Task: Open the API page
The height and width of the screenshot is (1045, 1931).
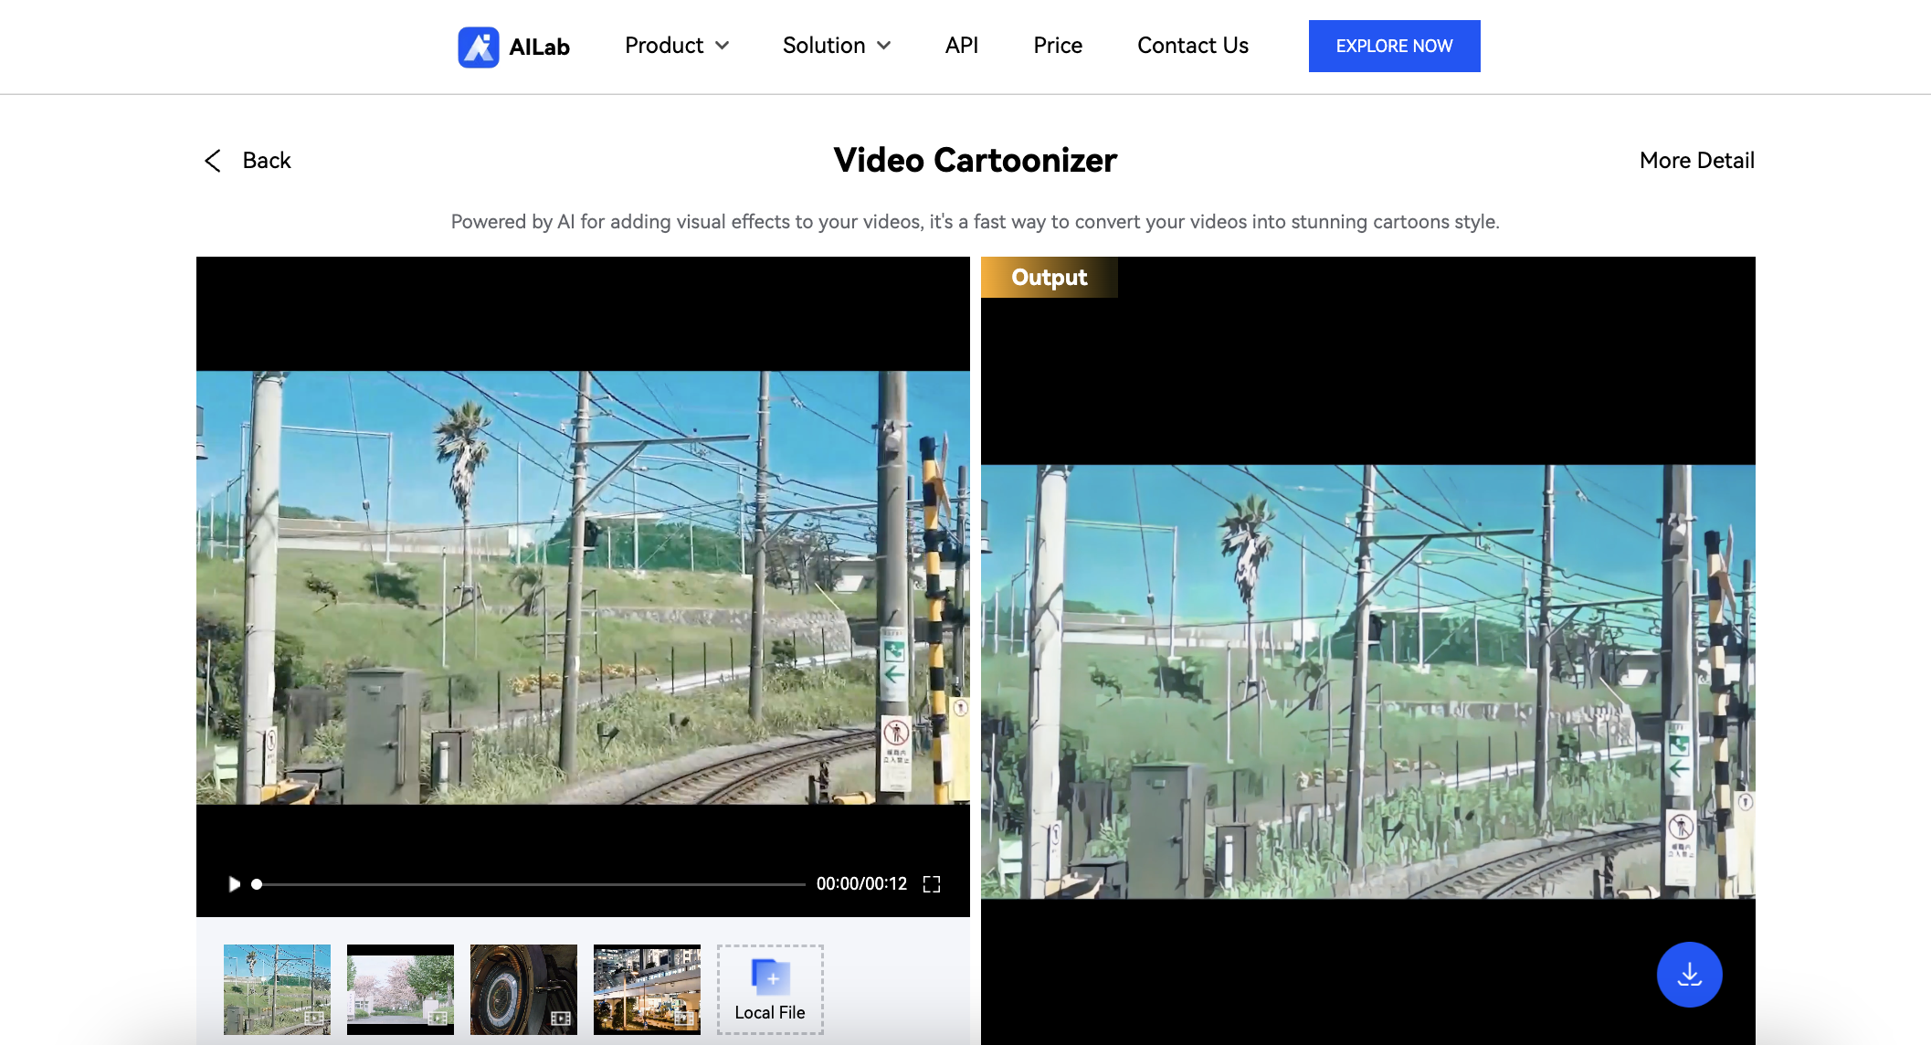Action: tap(961, 46)
